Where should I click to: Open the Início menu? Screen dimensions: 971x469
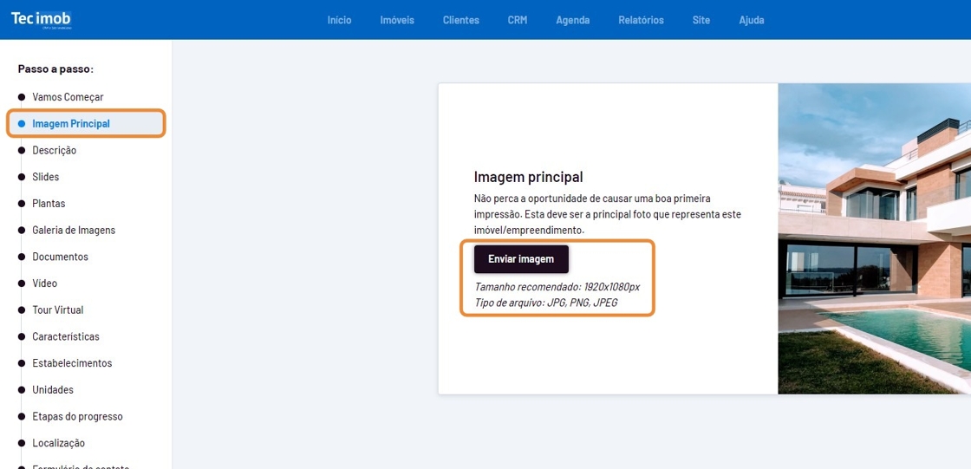pos(339,20)
